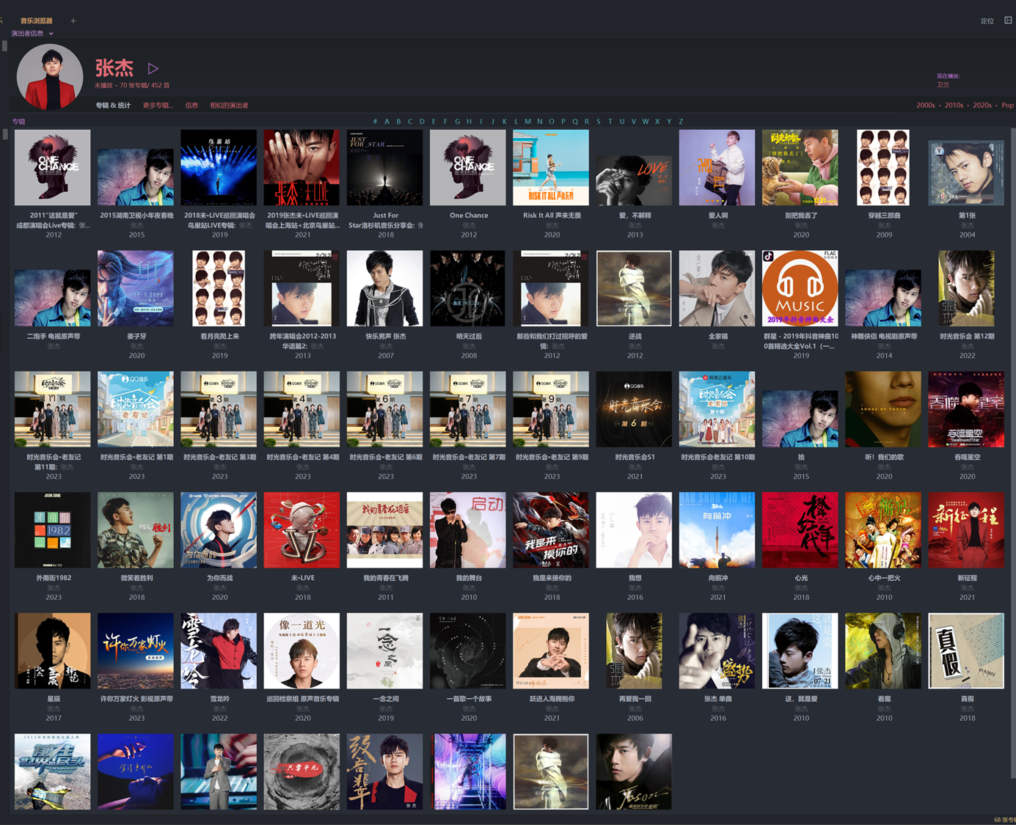Open the 姜子牙 album cover
1016x825 pixels.
(136, 288)
